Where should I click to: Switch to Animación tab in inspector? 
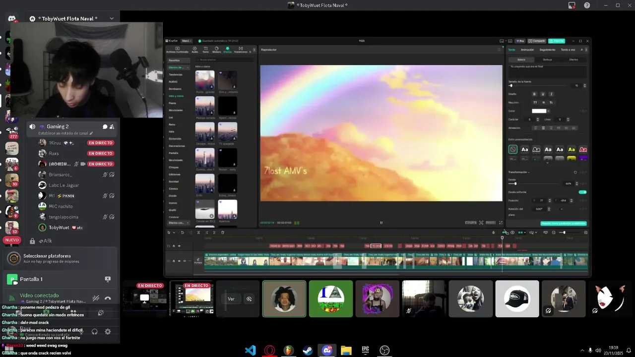(x=527, y=50)
